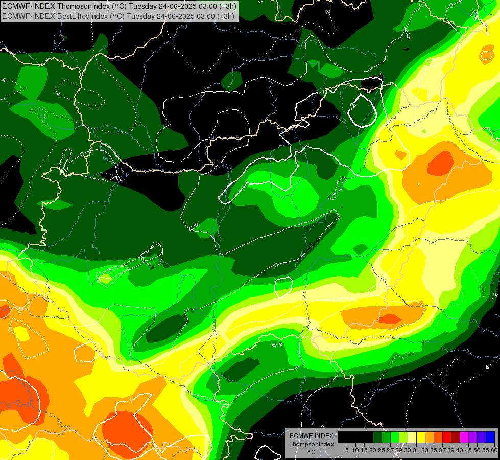500x460 pixels.
Task: Click the legend tick label '25'
Action: [382, 450]
